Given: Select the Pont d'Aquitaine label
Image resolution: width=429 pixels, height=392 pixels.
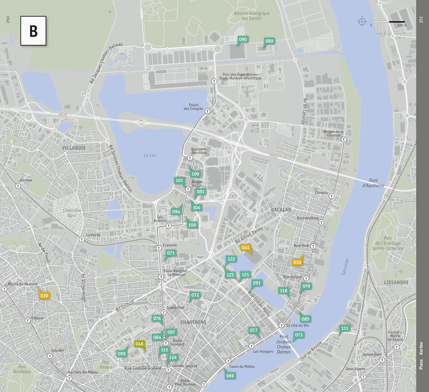Looking at the screenshot, I should [373, 183].
